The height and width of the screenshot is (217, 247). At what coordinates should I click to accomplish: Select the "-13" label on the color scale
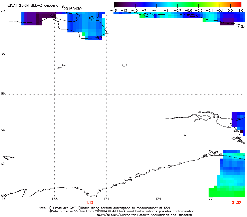[124, 11]
